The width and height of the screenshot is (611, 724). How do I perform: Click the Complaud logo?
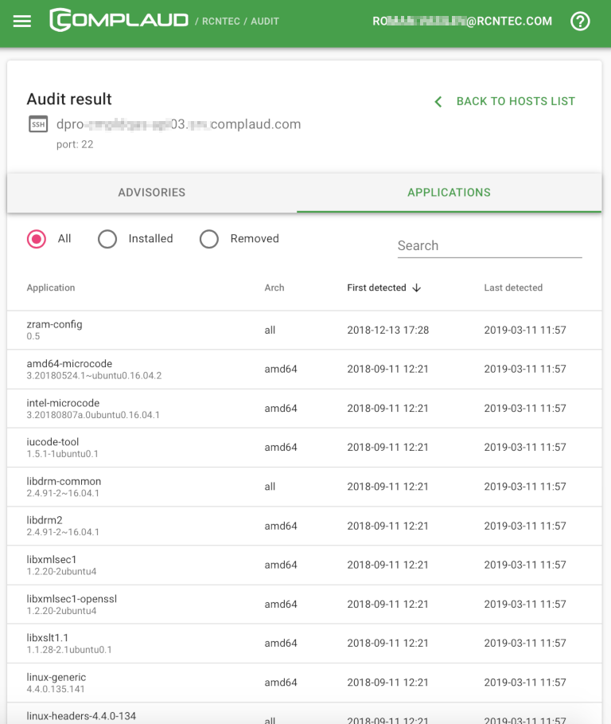[x=119, y=21]
